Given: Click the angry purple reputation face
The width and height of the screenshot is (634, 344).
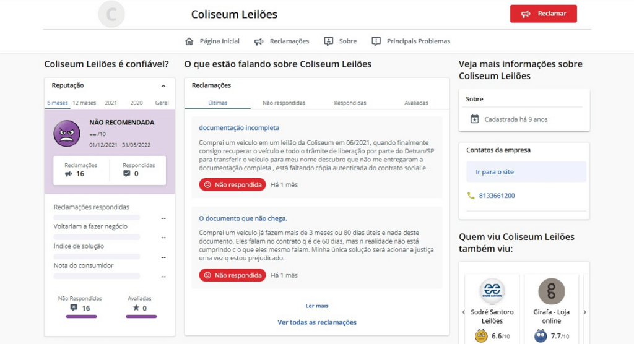Looking at the screenshot, I should pos(67,134).
